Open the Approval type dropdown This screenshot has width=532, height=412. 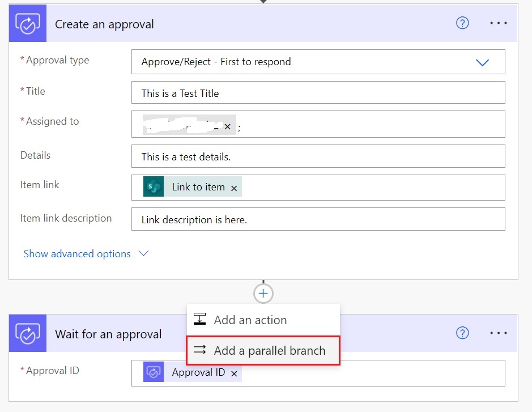(x=482, y=62)
